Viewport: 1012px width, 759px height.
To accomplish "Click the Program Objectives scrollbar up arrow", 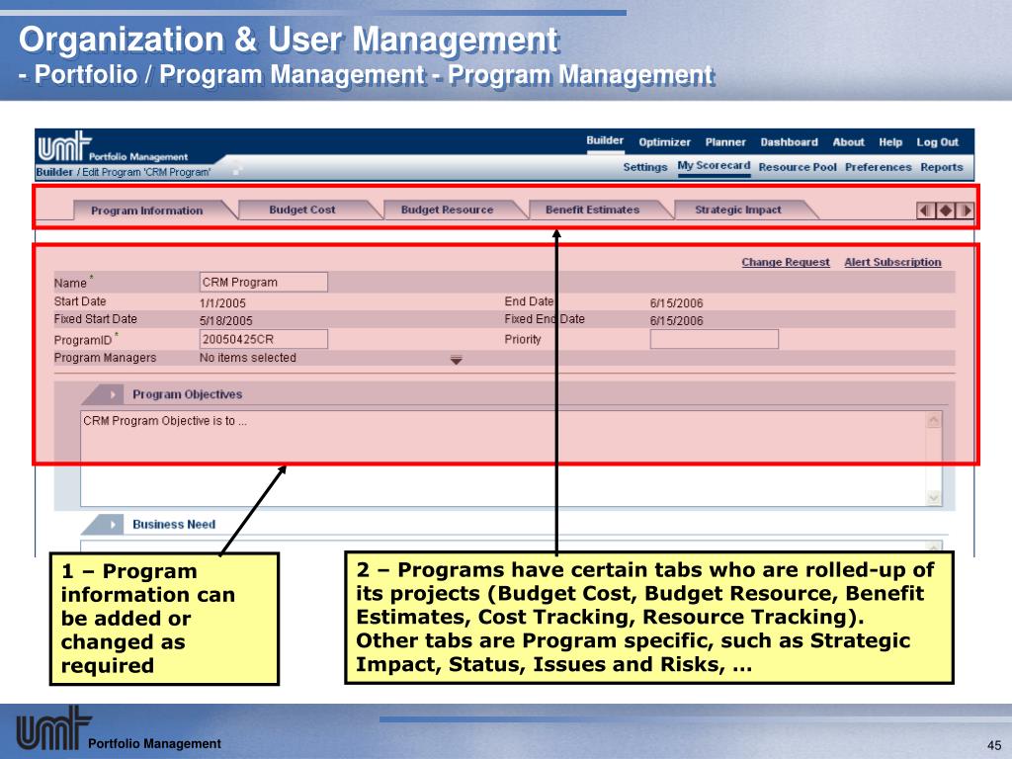I will (933, 421).
